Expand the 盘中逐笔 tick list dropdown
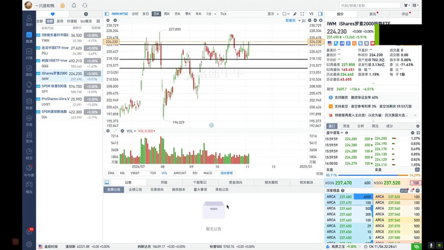This screenshot has height=250, width=444. point(334,133)
